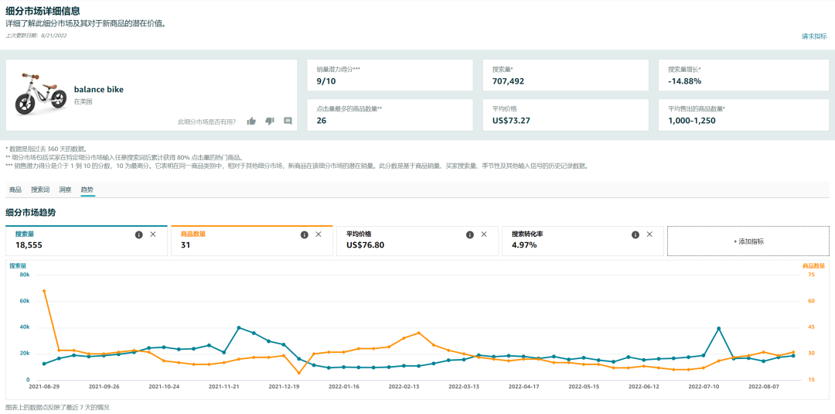This screenshot has height=414, width=835.
Task: Open the comment feedback icon
Action: tap(288, 121)
